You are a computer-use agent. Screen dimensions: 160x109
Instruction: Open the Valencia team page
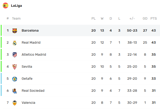pos(28,103)
